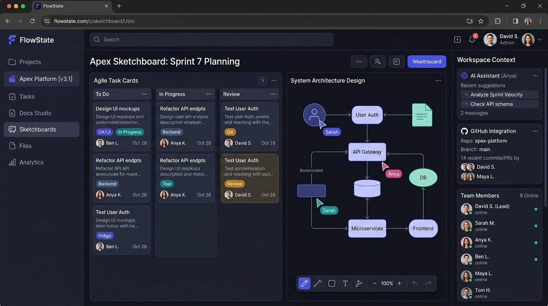The width and height of the screenshot is (548, 306).
Task: Click the add board icon near Wkeithboard
Action: point(396,62)
